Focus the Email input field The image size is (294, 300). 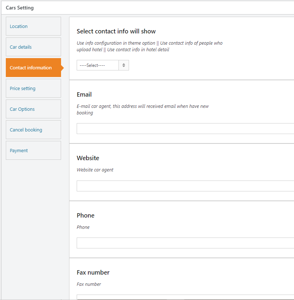tap(185, 129)
